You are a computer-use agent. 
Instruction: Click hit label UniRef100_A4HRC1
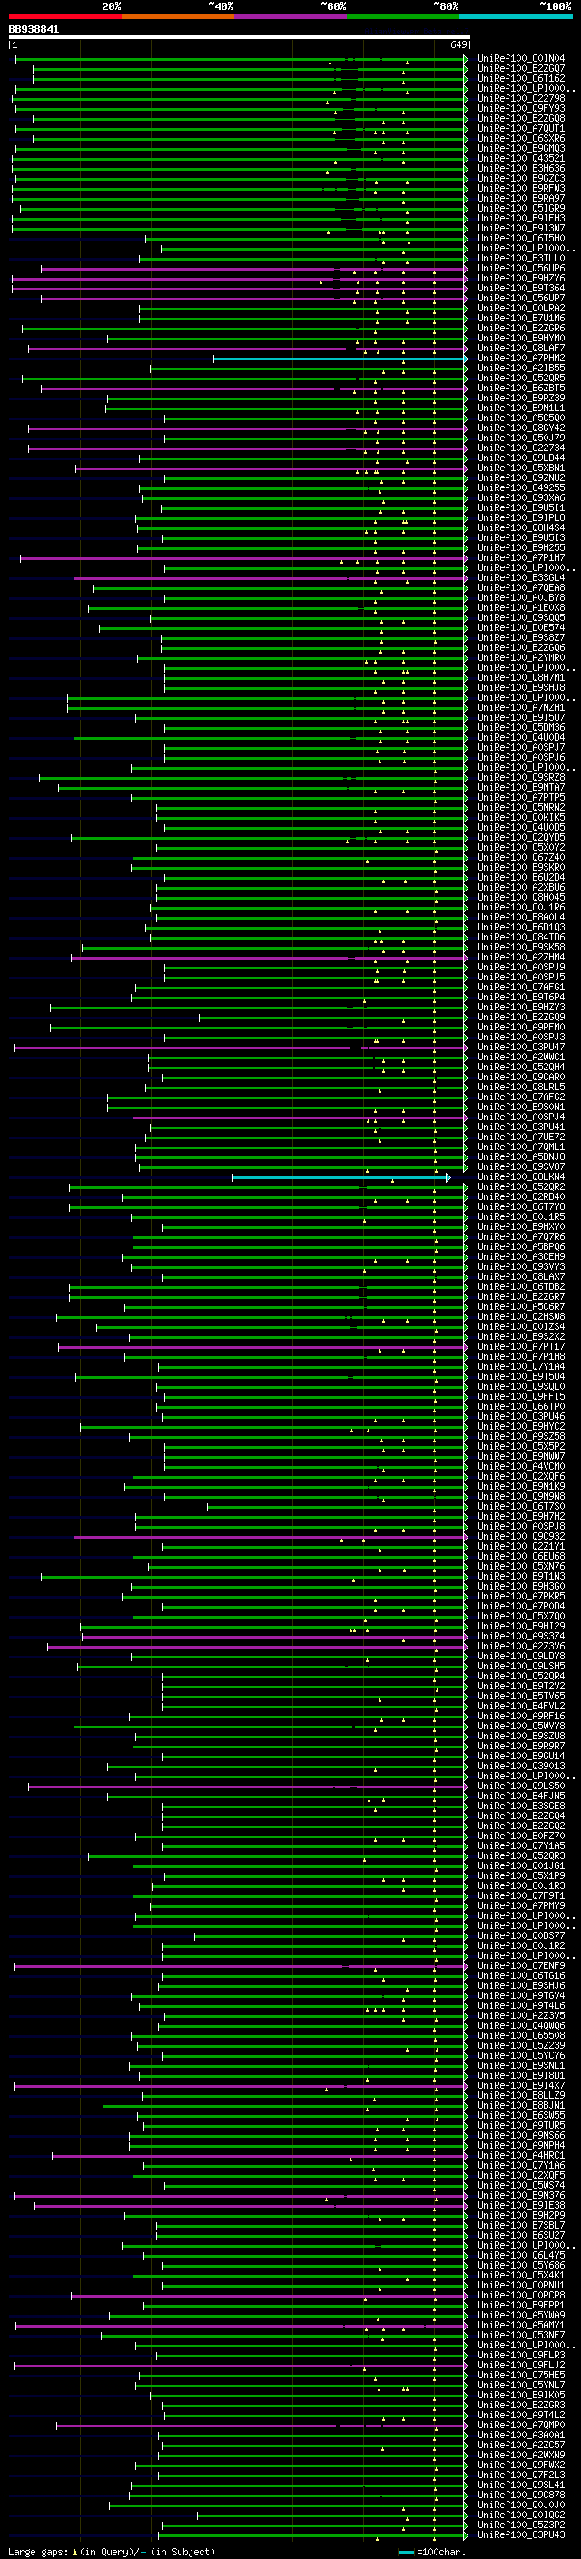521,2157
